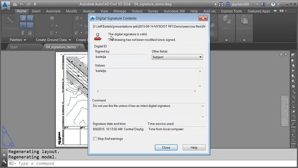This screenshot has width=298, height=168.
Task: Click the blue top-left Toolspace panel toggle
Action: tap(23, 18)
